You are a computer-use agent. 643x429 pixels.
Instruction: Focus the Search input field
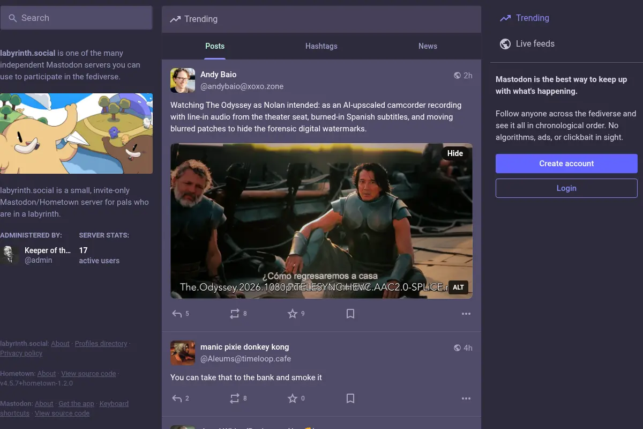tap(77, 18)
